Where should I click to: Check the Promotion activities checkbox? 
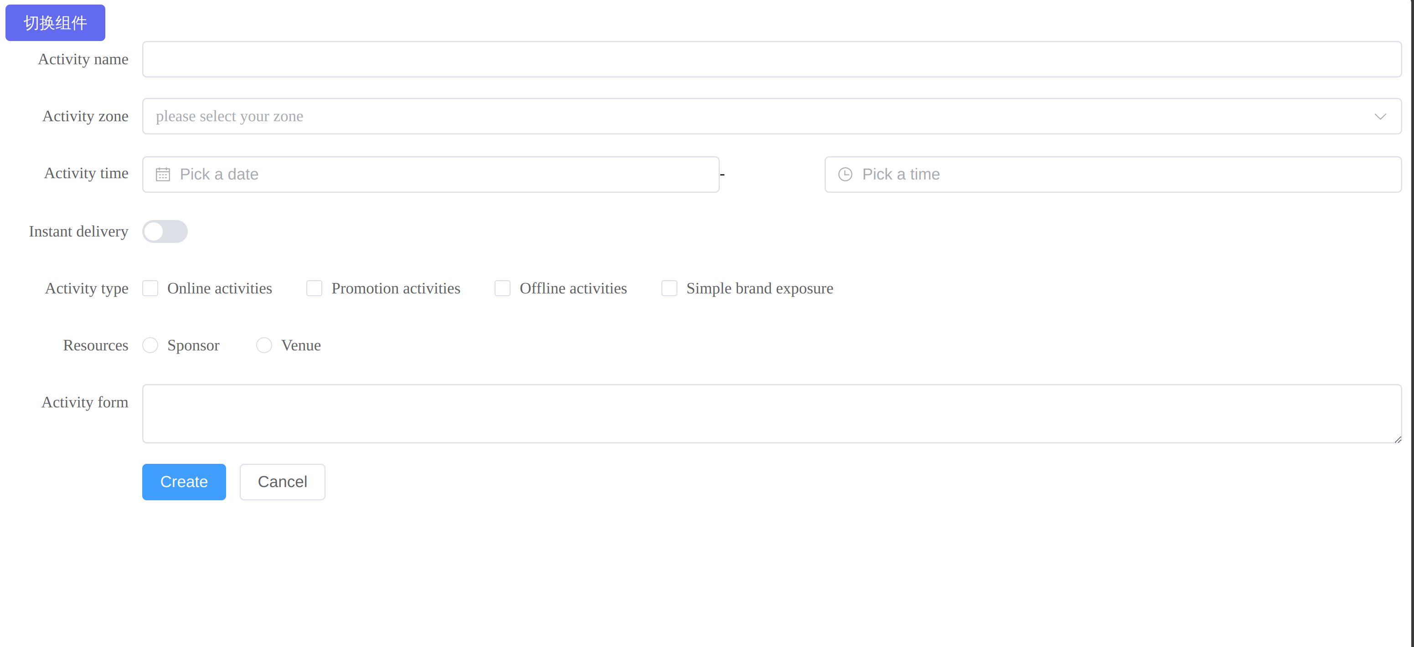[x=314, y=288]
